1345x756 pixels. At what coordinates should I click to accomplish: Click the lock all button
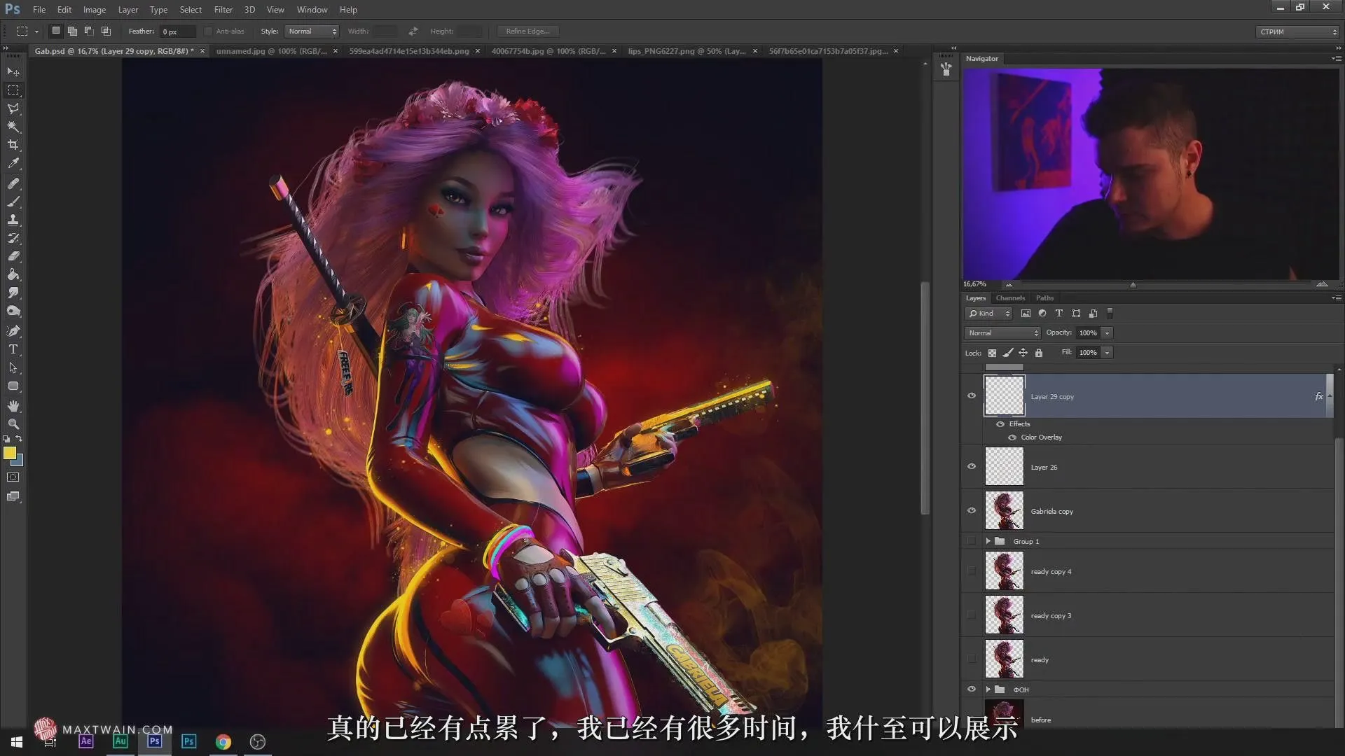point(1039,353)
